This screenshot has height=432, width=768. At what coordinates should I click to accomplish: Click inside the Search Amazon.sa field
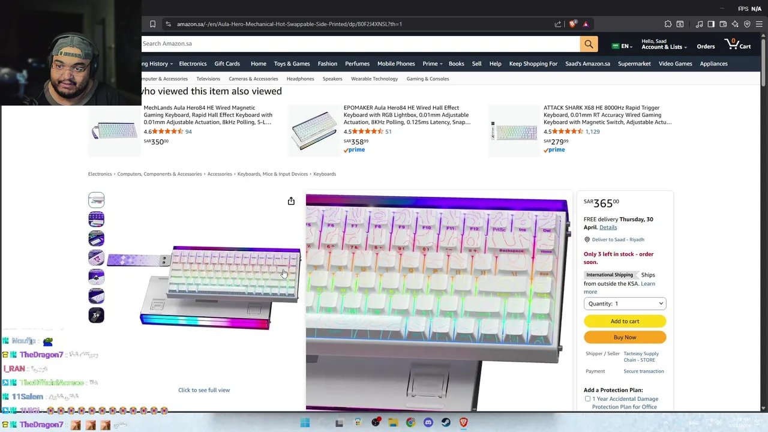(x=360, y=44)
